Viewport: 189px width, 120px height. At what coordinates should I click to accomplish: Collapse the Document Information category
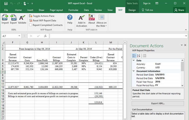[x=134, y=71]
